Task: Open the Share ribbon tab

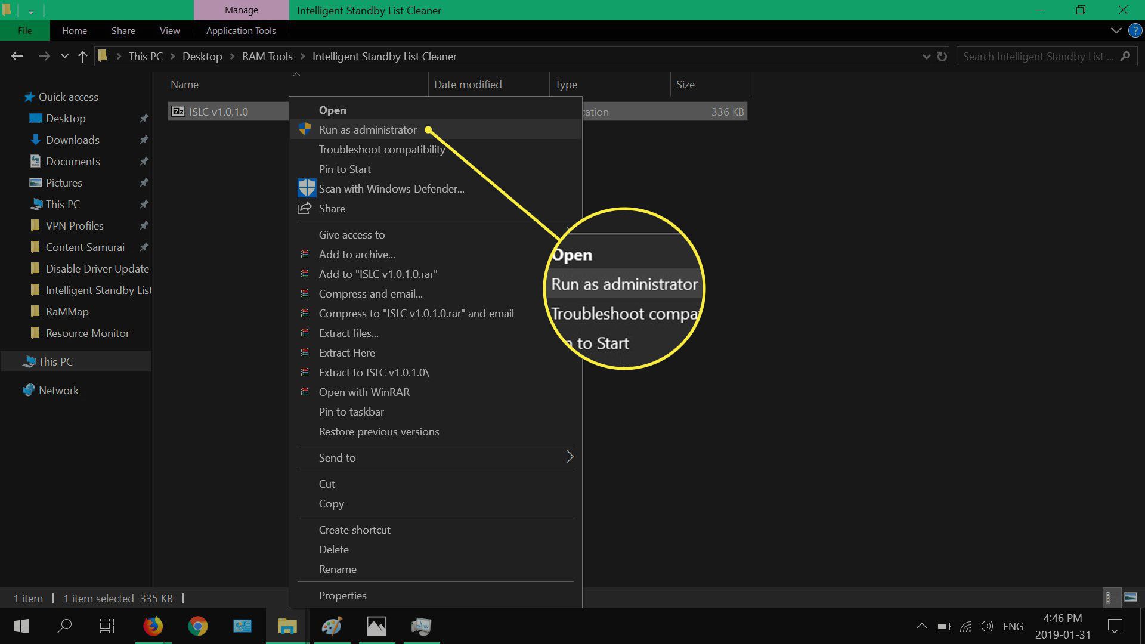Action: 123,30
